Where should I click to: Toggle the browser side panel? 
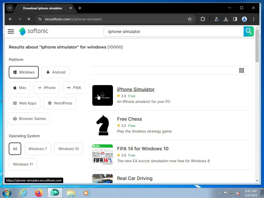(235, 19)
